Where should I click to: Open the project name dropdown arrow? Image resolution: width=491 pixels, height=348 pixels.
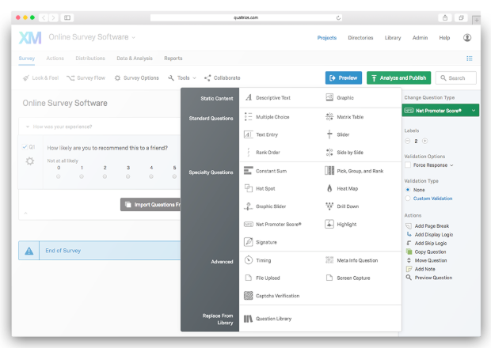(133, 37)
